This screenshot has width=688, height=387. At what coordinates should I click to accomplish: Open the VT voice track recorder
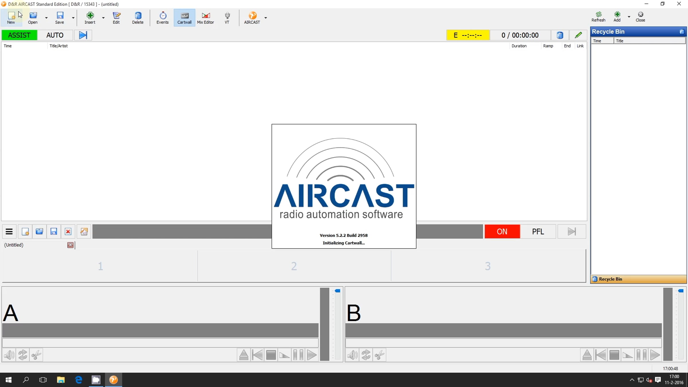[227, 17]
